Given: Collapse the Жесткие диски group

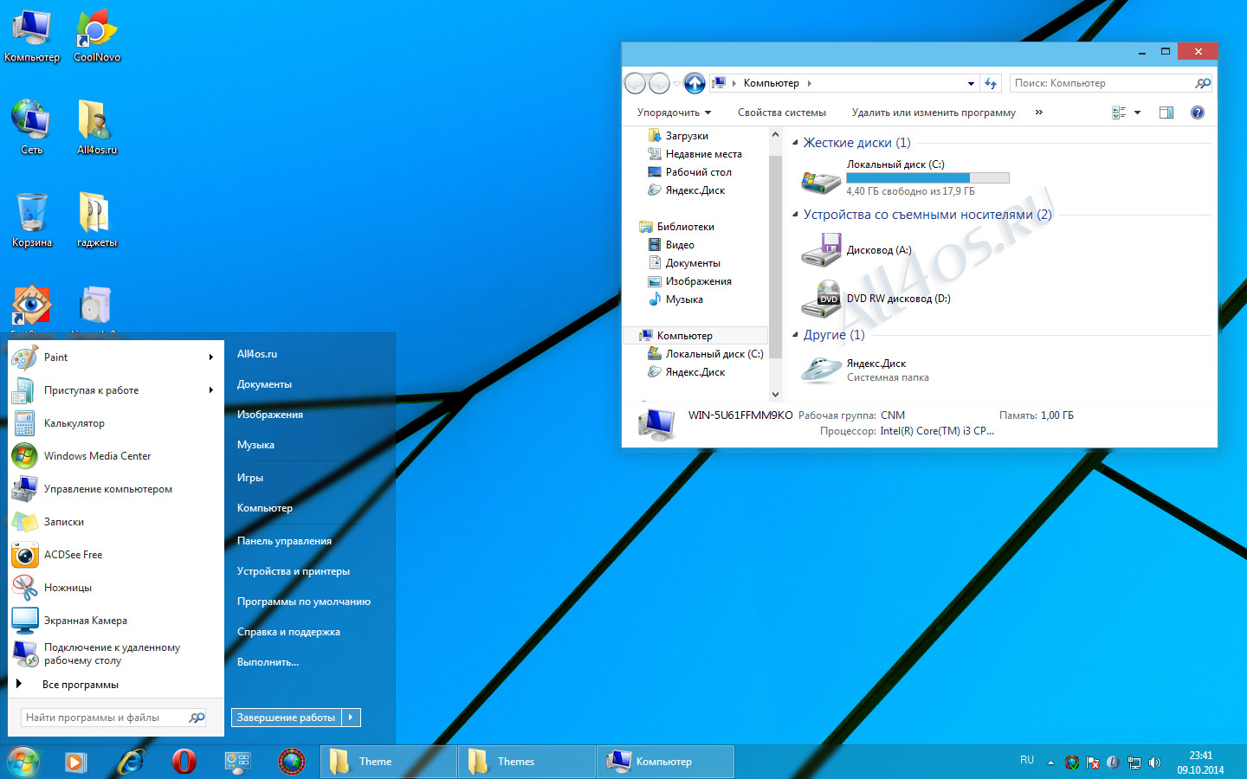Looking at the screenshot, I should click(x=795, y=143).
